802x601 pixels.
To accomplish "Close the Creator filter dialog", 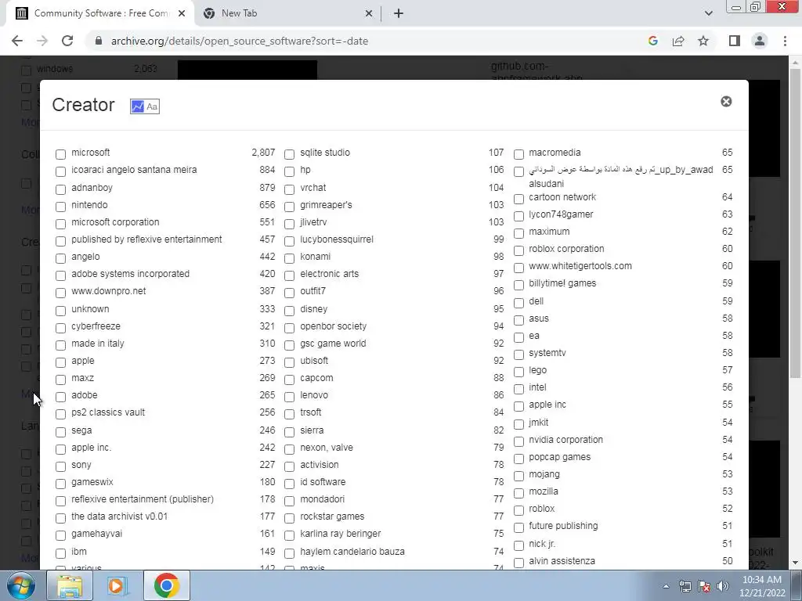I will pyautogui.click(x=726, y=101).
